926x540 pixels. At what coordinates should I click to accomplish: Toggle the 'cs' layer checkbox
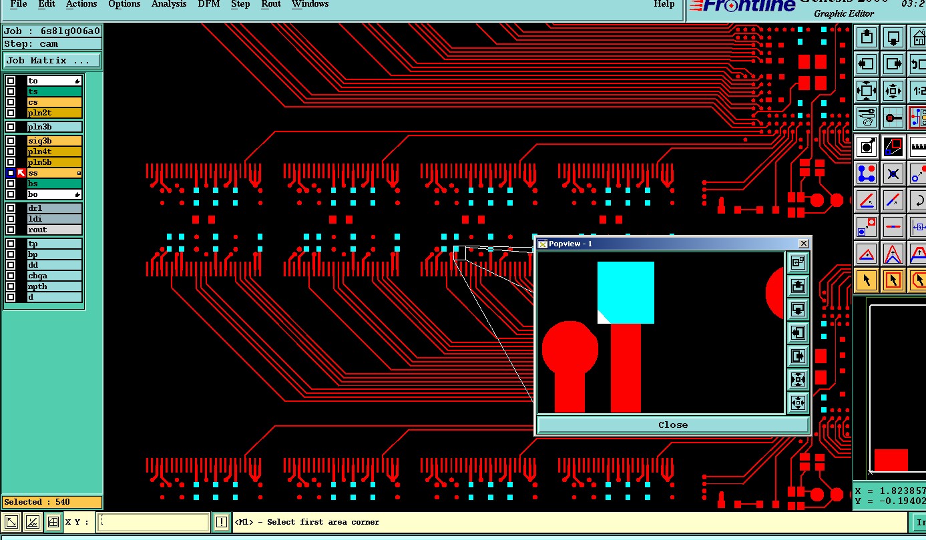11,102
